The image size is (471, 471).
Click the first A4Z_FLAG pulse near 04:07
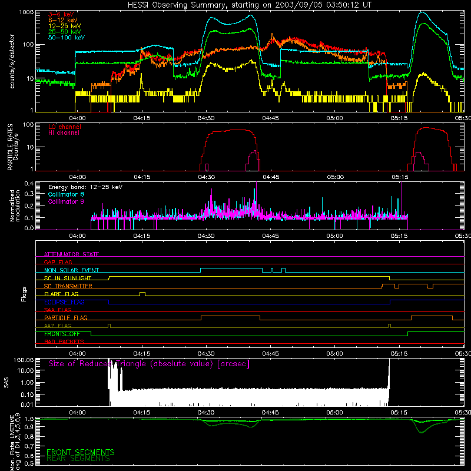click(109, 326)
